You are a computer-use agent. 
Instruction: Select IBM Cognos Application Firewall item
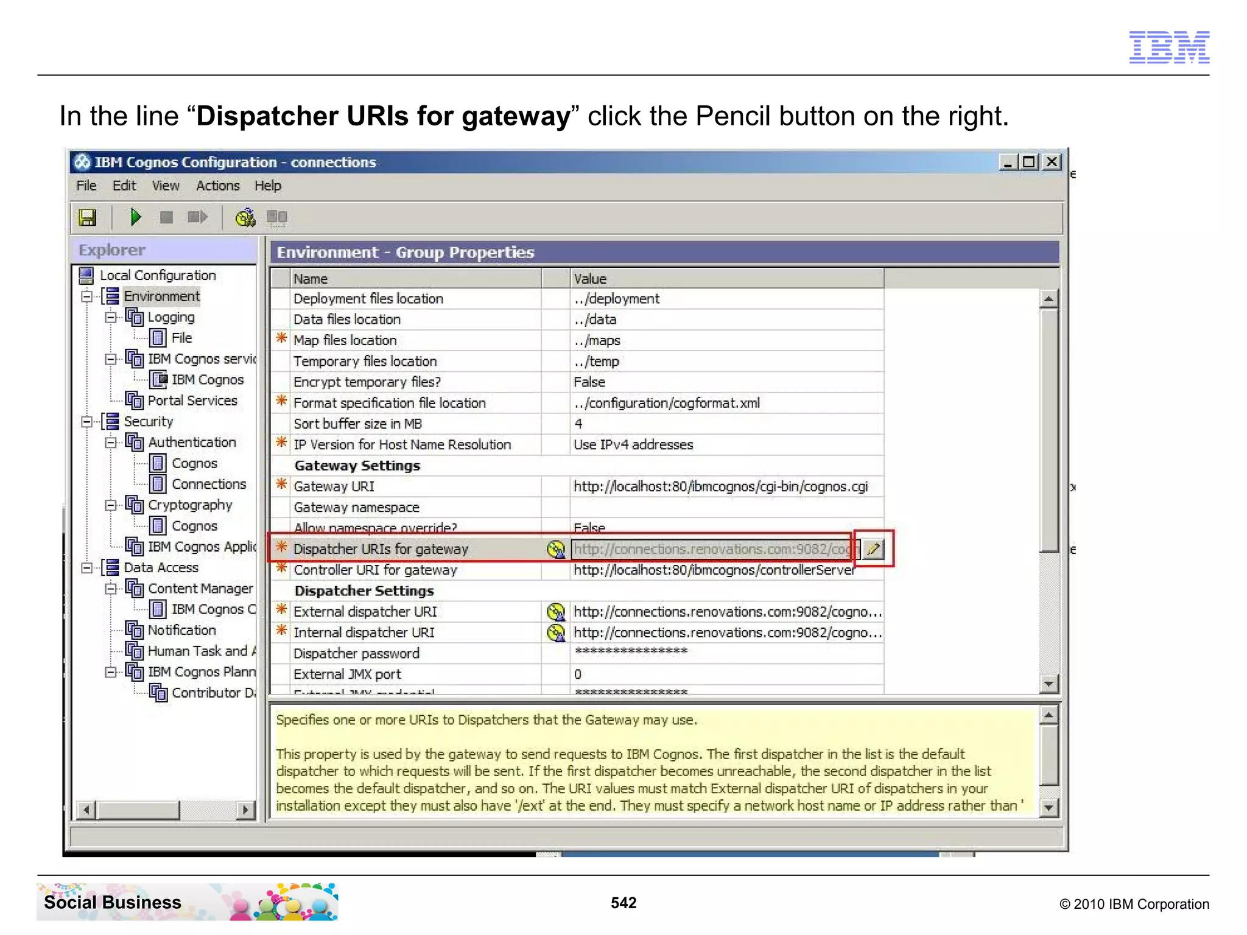click(x=202, y=547)
